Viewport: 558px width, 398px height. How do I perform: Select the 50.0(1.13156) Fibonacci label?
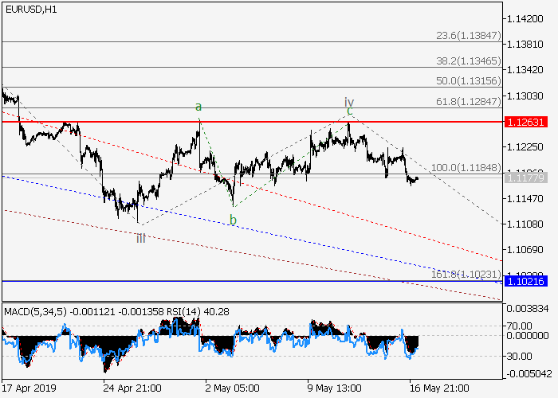(466, 81)
